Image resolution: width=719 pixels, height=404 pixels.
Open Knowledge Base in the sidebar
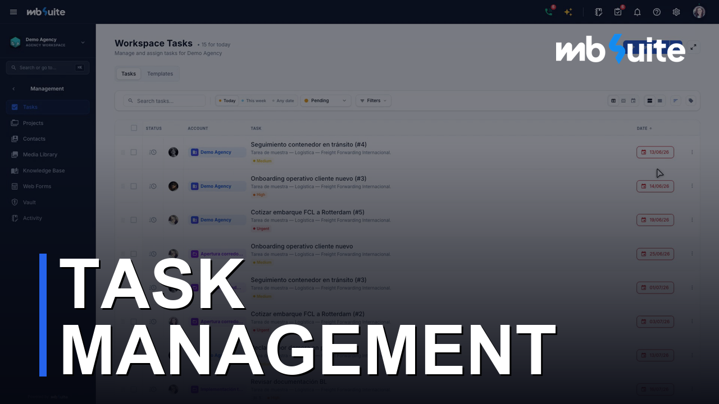pyautogui.click(x=48, y=171)
